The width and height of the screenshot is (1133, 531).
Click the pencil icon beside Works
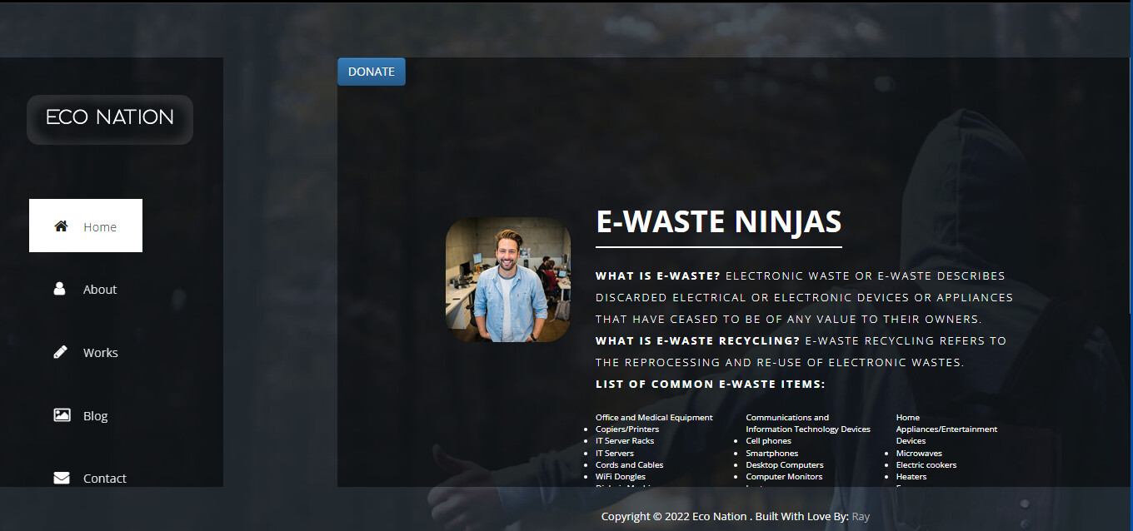point(61,352)
